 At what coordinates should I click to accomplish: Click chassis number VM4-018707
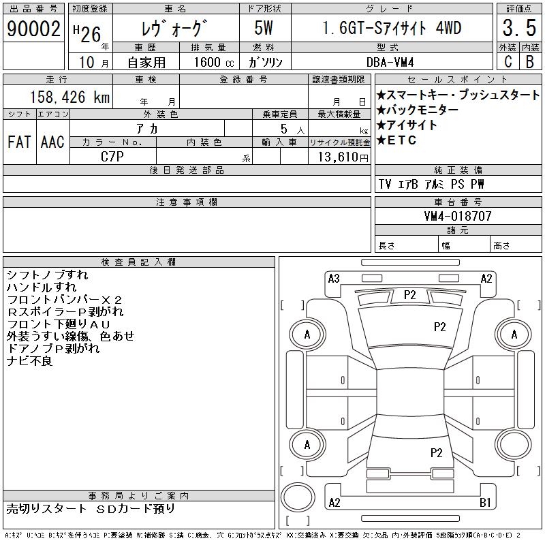tap(458, 216)
